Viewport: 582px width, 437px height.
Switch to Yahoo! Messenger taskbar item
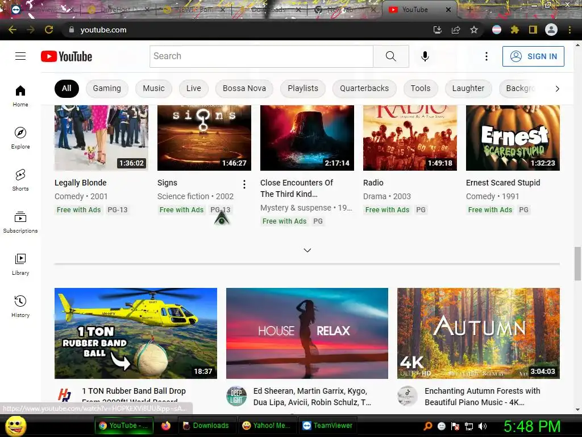[x=267, y=426]
